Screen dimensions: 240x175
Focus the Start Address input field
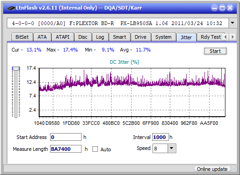tap(66, 137)
